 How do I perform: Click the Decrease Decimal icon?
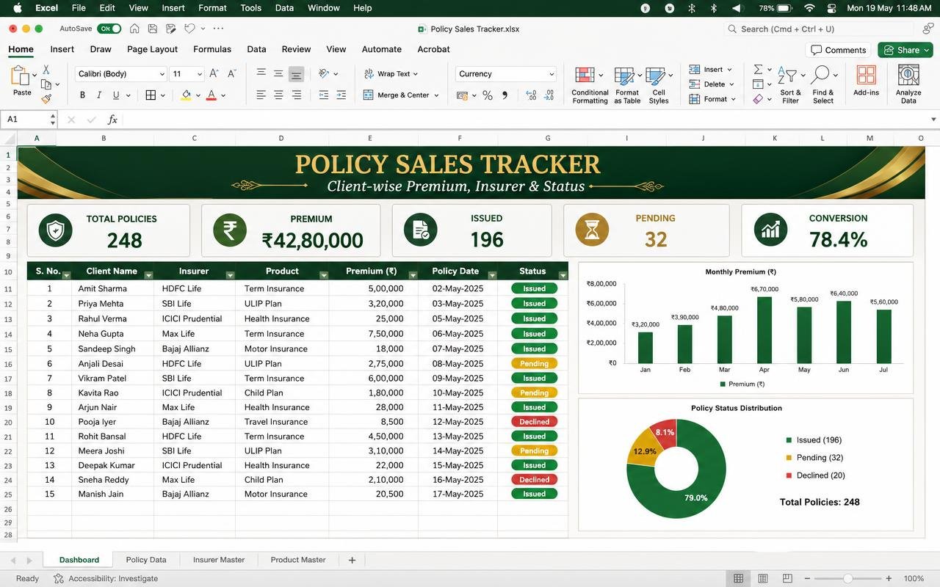coord(549,95)
